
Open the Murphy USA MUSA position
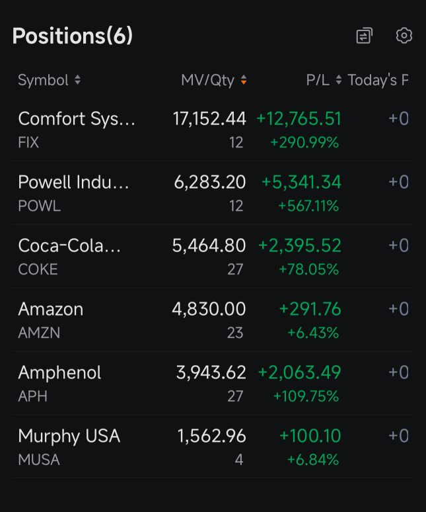(x=213, y=447)
